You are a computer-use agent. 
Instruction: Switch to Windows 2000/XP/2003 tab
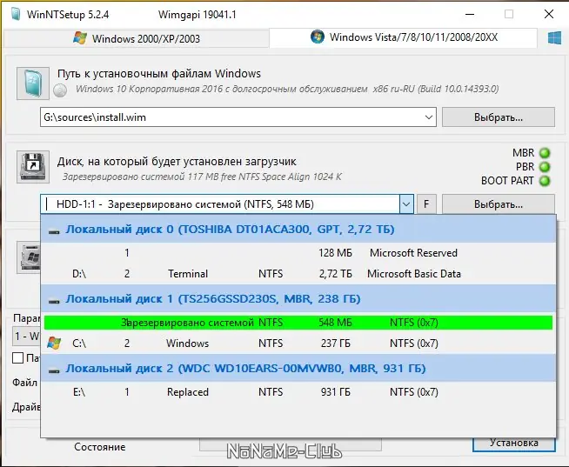coord(137,38)
